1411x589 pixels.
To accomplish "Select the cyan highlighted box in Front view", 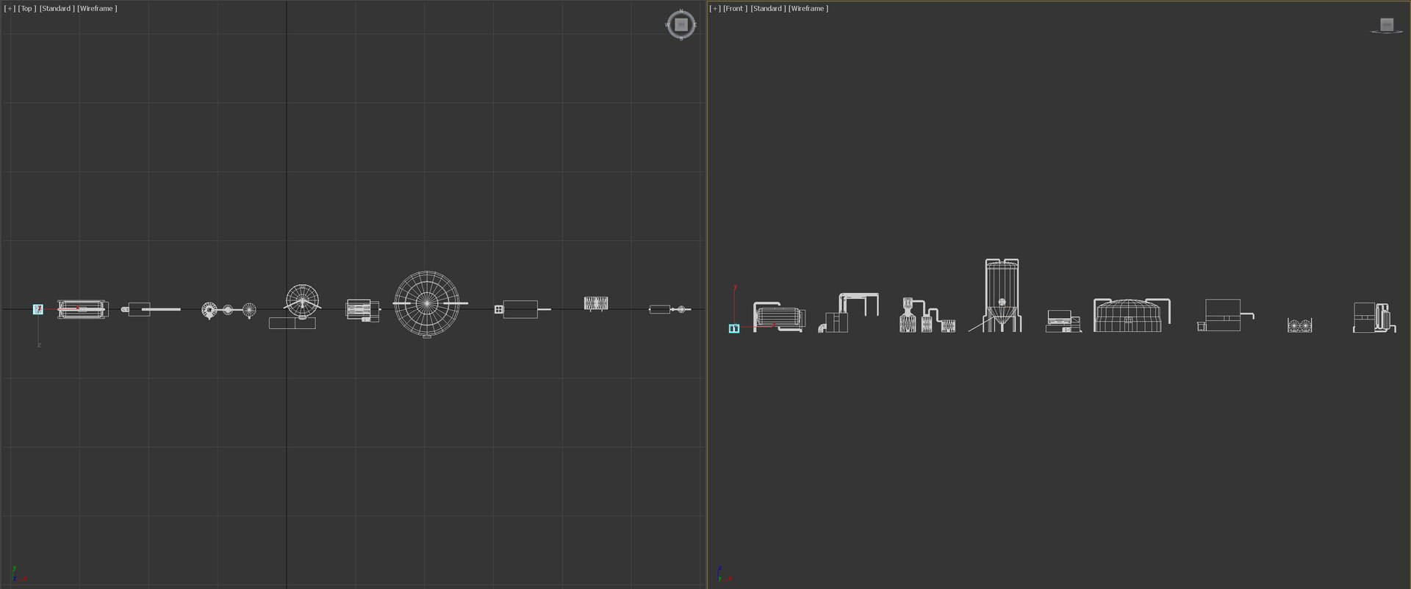I will pyautogui.click(x=733, y=328).
